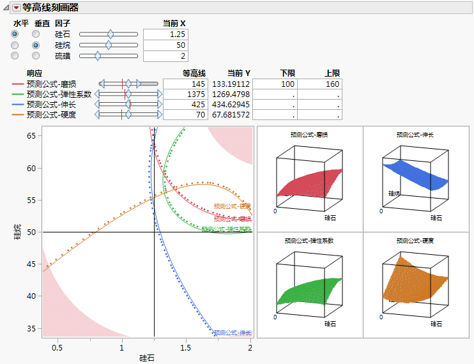
Task: Click the 硅石 factor slider handle
Action: click(x=111, y=34)
